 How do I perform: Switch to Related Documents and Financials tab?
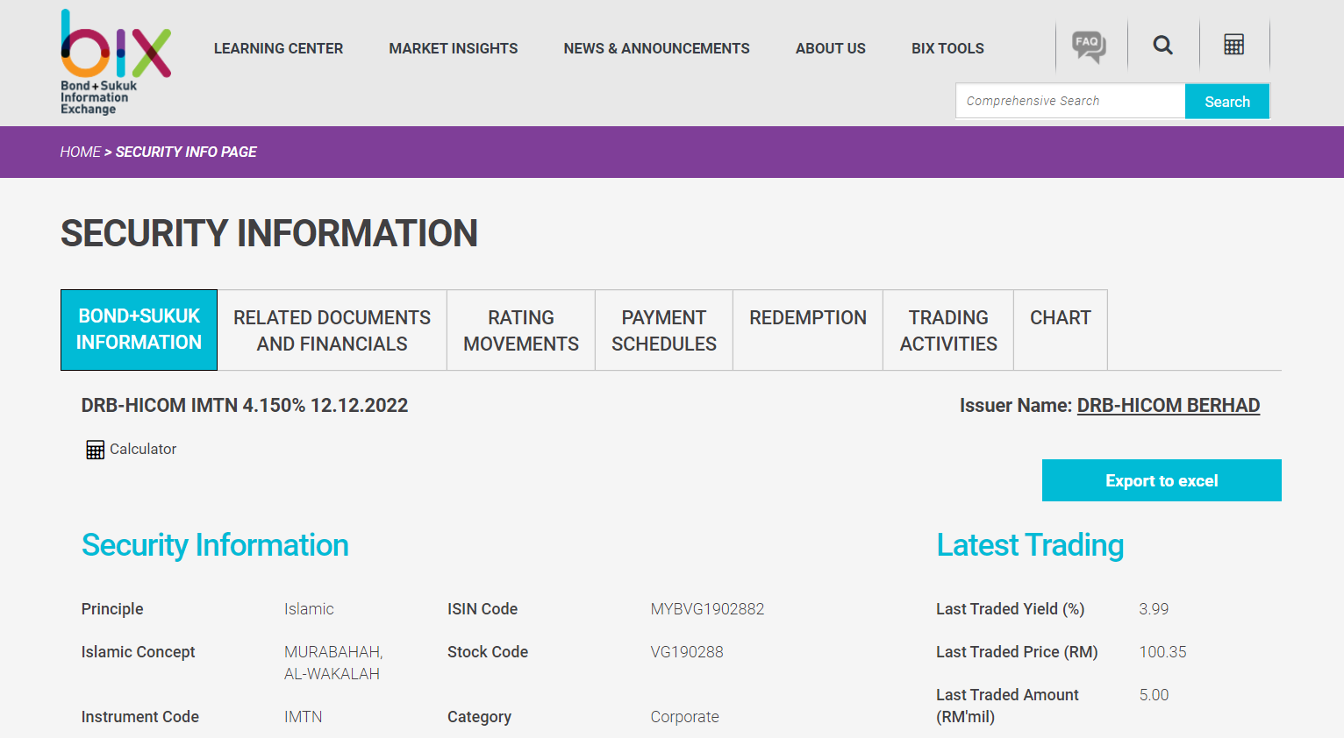(x=332, y=330)
